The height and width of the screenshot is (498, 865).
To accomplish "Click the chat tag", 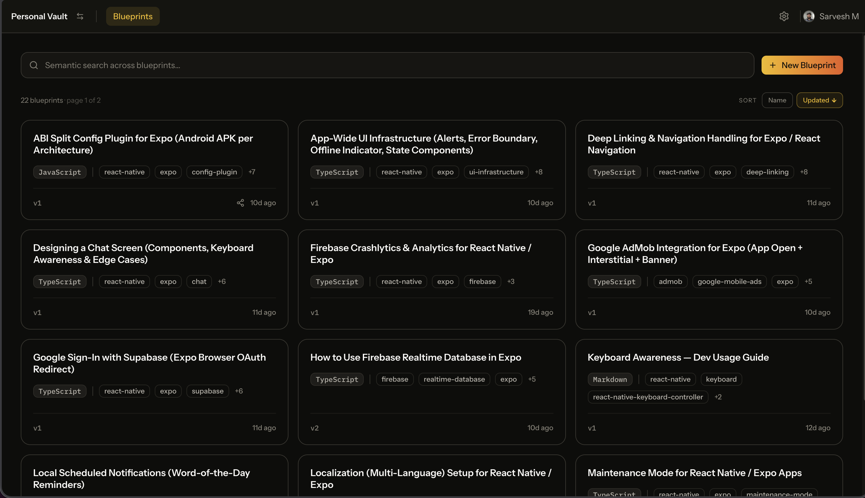I will pos(199,282).
